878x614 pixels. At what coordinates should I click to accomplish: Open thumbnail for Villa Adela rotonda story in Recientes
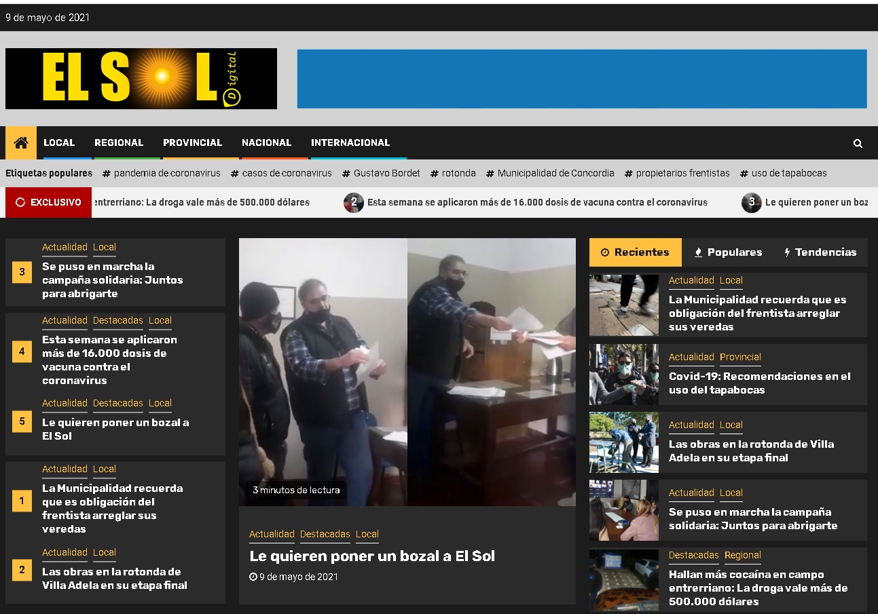[624, 442]
